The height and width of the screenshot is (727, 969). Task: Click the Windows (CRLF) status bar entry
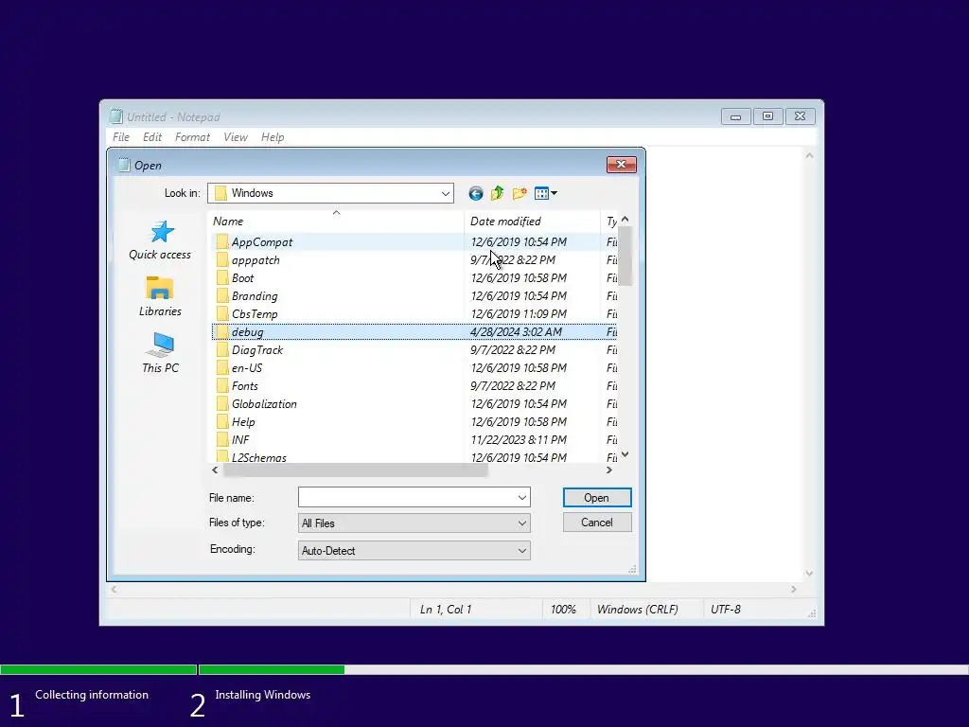[637, 610]
